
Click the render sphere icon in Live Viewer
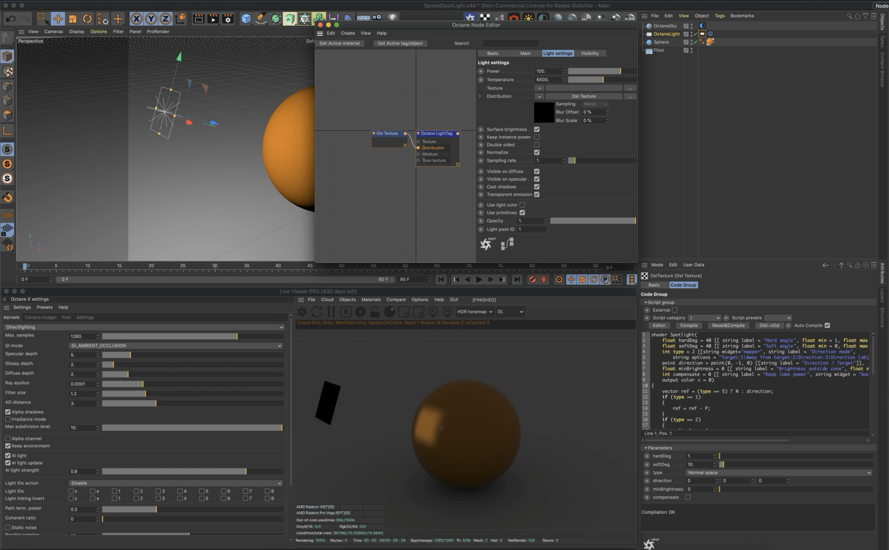pos(389,312)
